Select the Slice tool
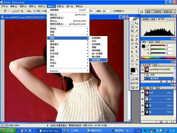177x133 pixels. (x=137, y=31)
